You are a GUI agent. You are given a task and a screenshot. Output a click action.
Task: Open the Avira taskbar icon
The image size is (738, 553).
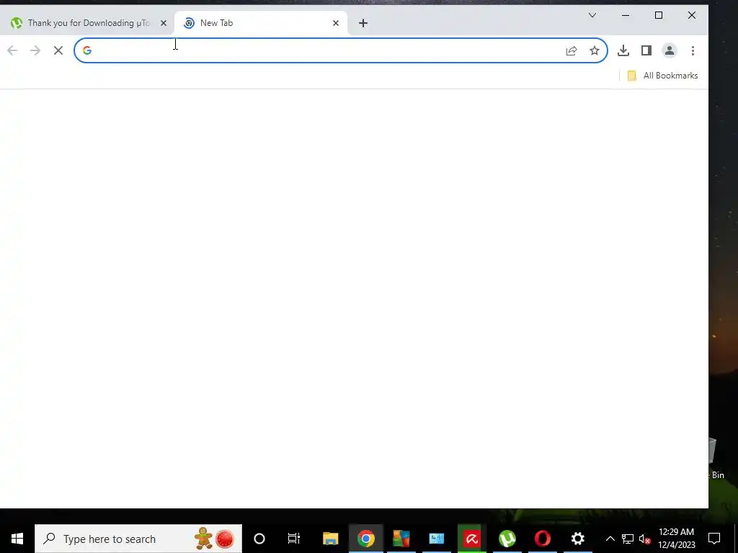[471, 539]
